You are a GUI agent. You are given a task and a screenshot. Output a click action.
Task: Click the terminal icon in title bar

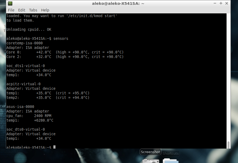pyautogui.click(x=10, y=3)
